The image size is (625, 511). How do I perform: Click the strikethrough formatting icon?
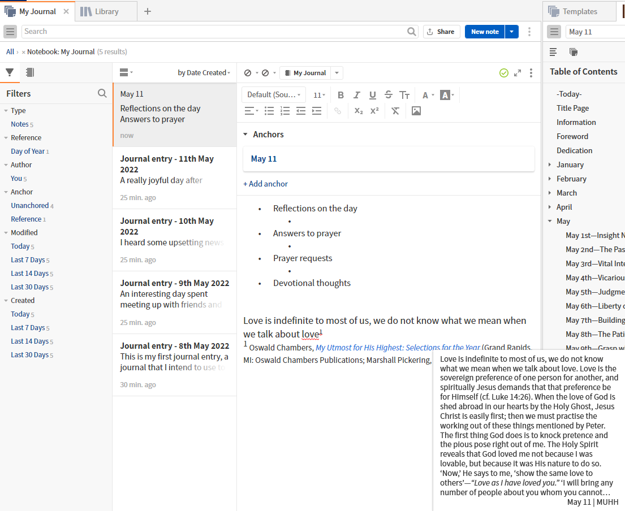tap(388, 95)
